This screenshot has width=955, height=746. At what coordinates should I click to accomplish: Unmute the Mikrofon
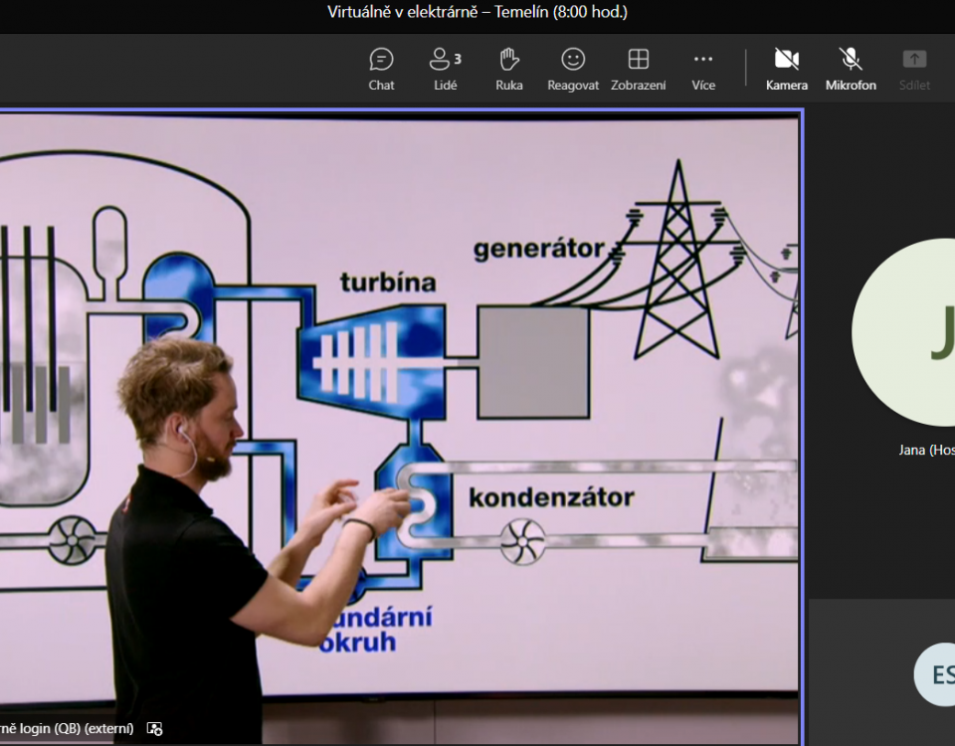851,70
